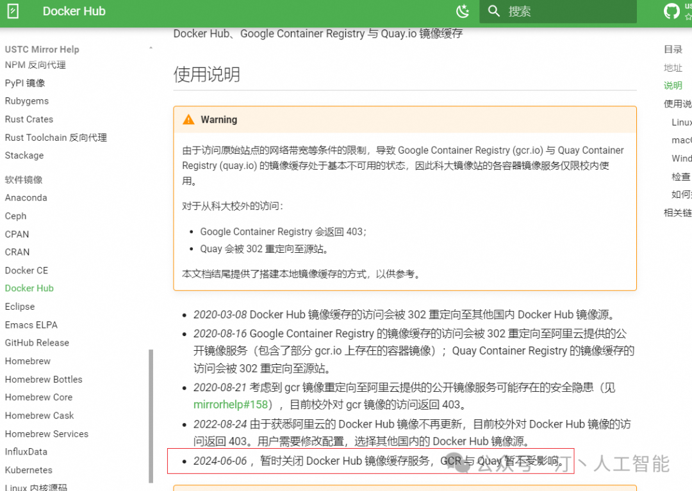Screen dimensions: 692x491
Task: Open the GitHub repository icon
Action: tap(671, 11)
